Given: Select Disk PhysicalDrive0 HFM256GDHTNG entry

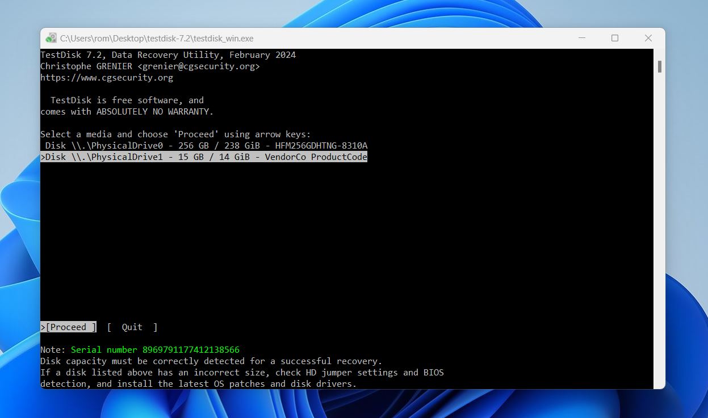Looking at the screenshot, I should click(202, 145).
